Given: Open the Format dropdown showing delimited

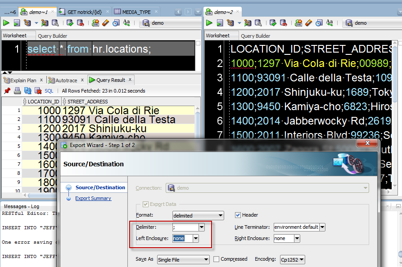Looking at the screenshot, I should click(198, 216).
